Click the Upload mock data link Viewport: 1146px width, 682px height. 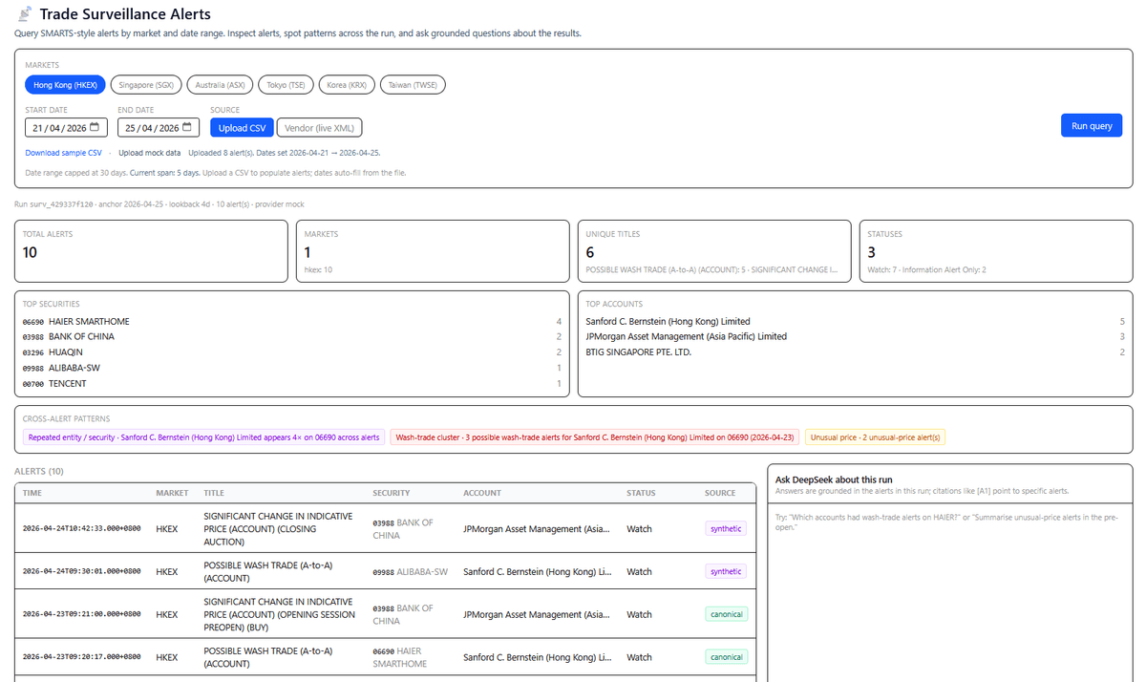coord(149,153)
